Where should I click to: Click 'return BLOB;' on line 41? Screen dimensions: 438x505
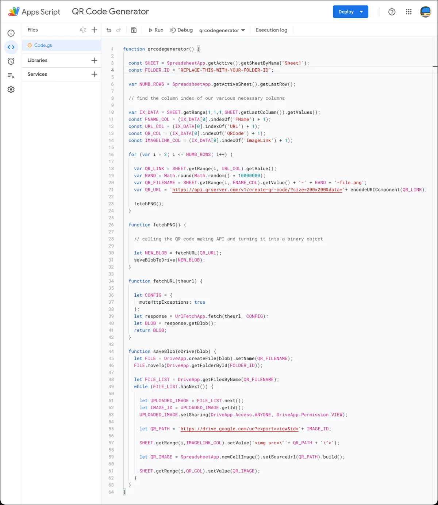(x=150, y=330)
